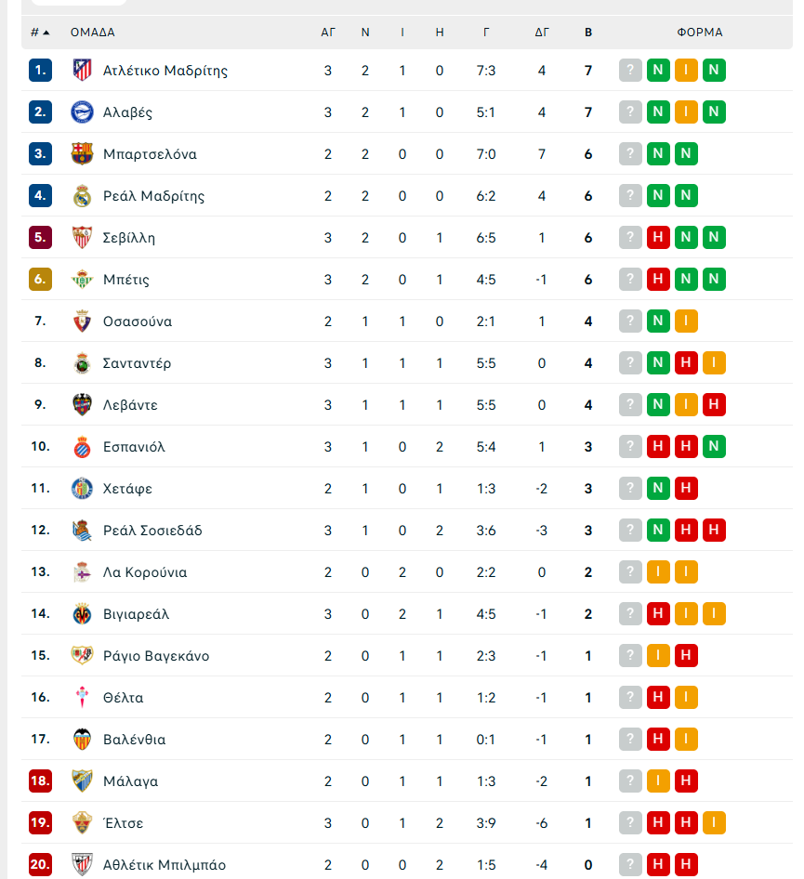Open the Αλαβές team link
804x879 pixels.
(128, 112)
